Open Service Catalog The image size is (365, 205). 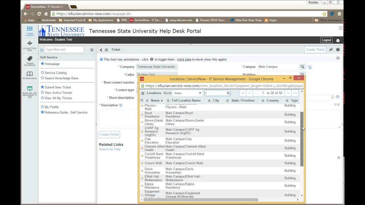point(56,73)
